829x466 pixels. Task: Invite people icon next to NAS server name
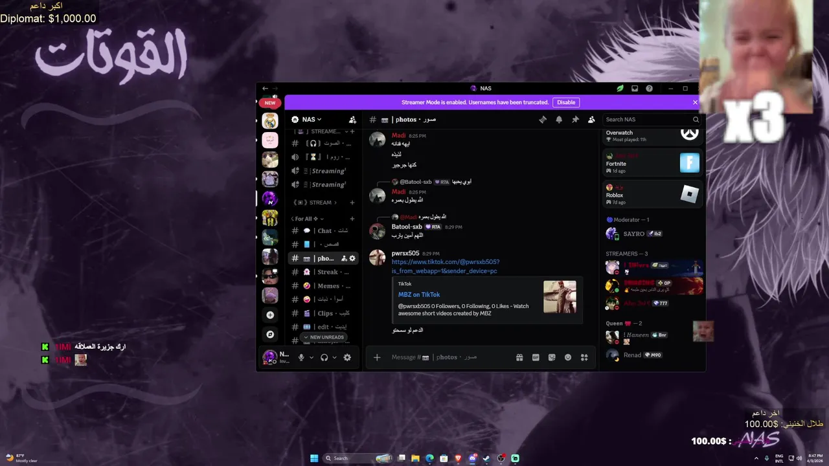pos(352,119)
